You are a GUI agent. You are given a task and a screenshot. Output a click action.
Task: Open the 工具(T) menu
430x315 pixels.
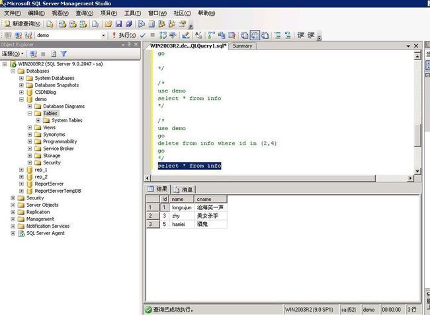[x=132, y=13]
